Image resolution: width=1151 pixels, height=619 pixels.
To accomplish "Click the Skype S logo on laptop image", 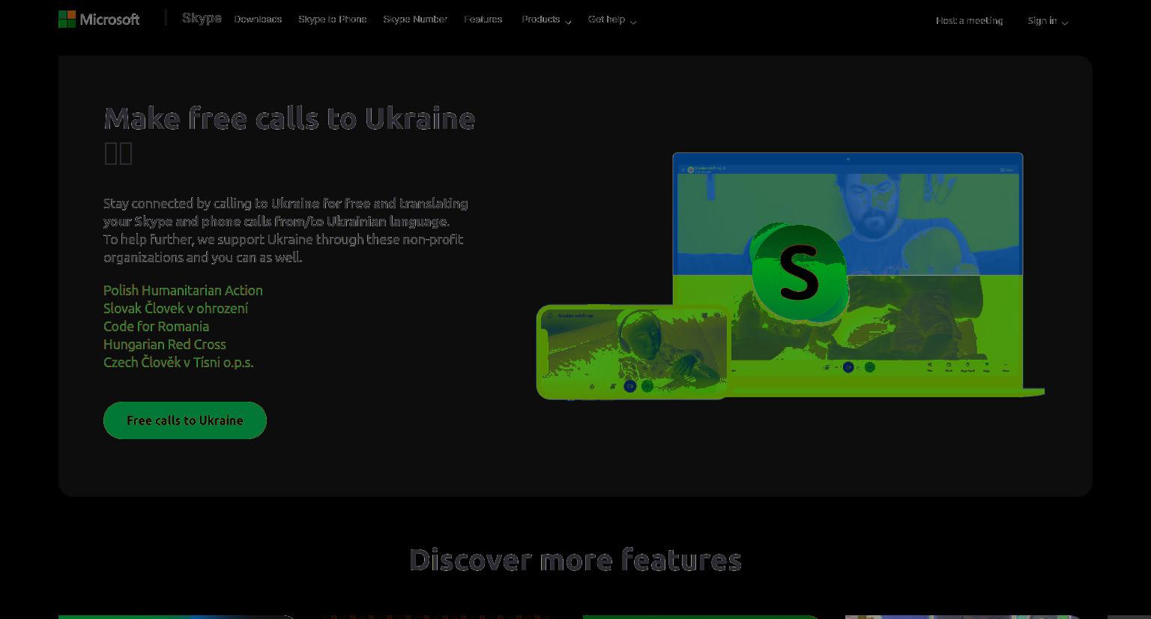I will pyautogui.click(x=799, y=273).
